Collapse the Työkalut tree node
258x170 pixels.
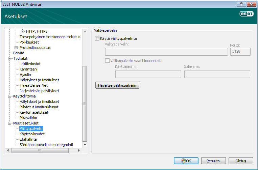[x=9, y=58]
